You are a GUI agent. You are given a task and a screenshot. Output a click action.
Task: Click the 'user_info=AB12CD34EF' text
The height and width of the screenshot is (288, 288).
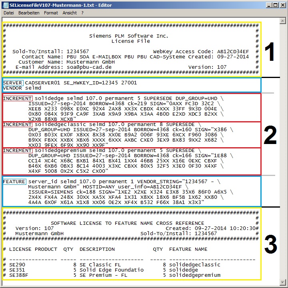(x=150, y=187)
